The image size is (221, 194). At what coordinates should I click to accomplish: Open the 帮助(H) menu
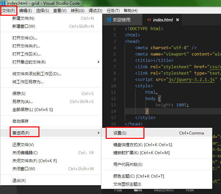[130, 11]
